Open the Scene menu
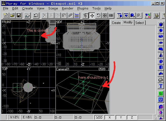This screenshot has height=121, width=166. point(53,8)
